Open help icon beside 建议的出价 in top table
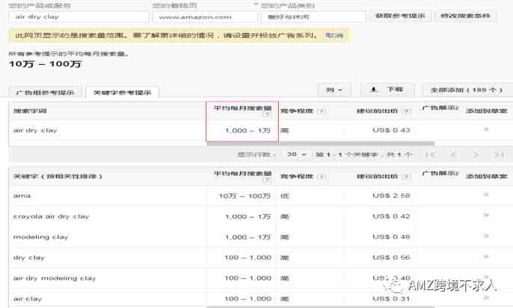Image resolution: width=513 pixels, height=308 pixels. pyautogui.click(x=406, y=111)
